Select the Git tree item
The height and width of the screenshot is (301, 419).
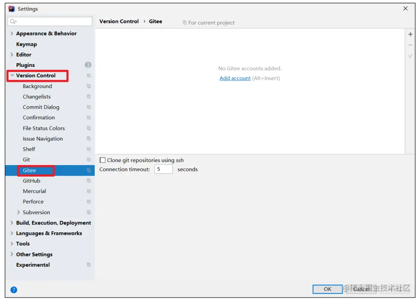coord(26,160)
